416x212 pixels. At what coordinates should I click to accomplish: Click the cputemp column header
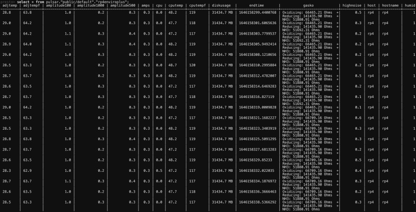[176, 5]
